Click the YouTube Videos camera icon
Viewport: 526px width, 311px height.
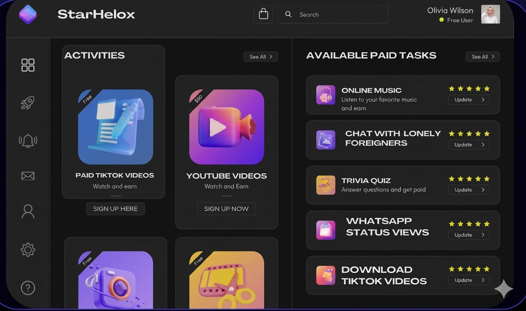(226, 127)
